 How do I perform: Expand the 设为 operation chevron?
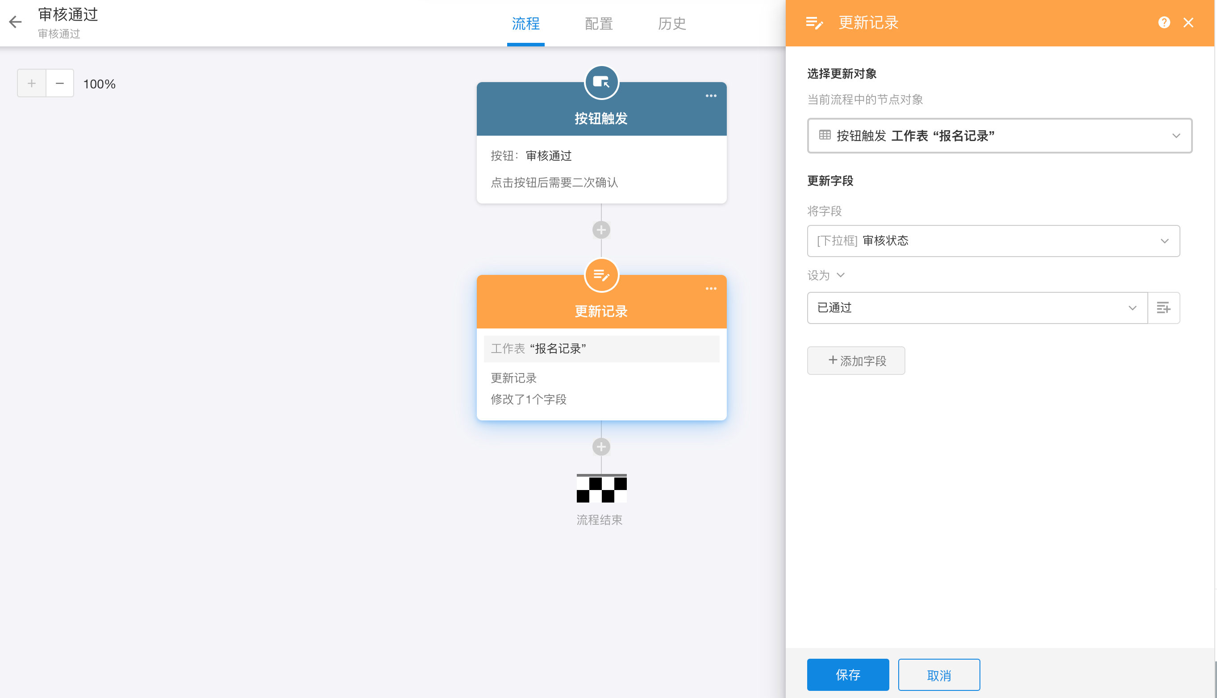(840, 275)
